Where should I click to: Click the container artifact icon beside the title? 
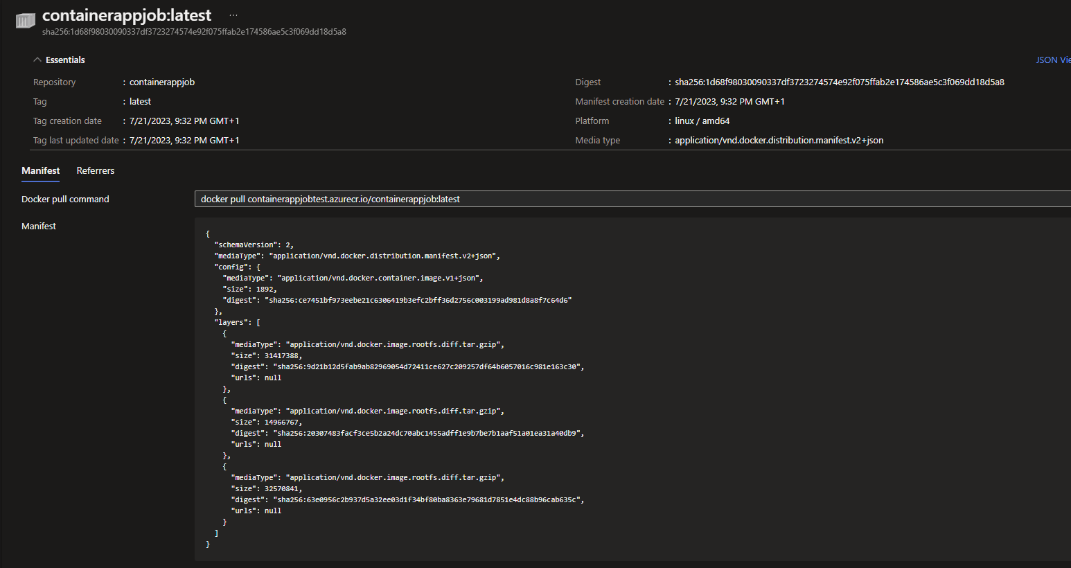tap(24, 21)
